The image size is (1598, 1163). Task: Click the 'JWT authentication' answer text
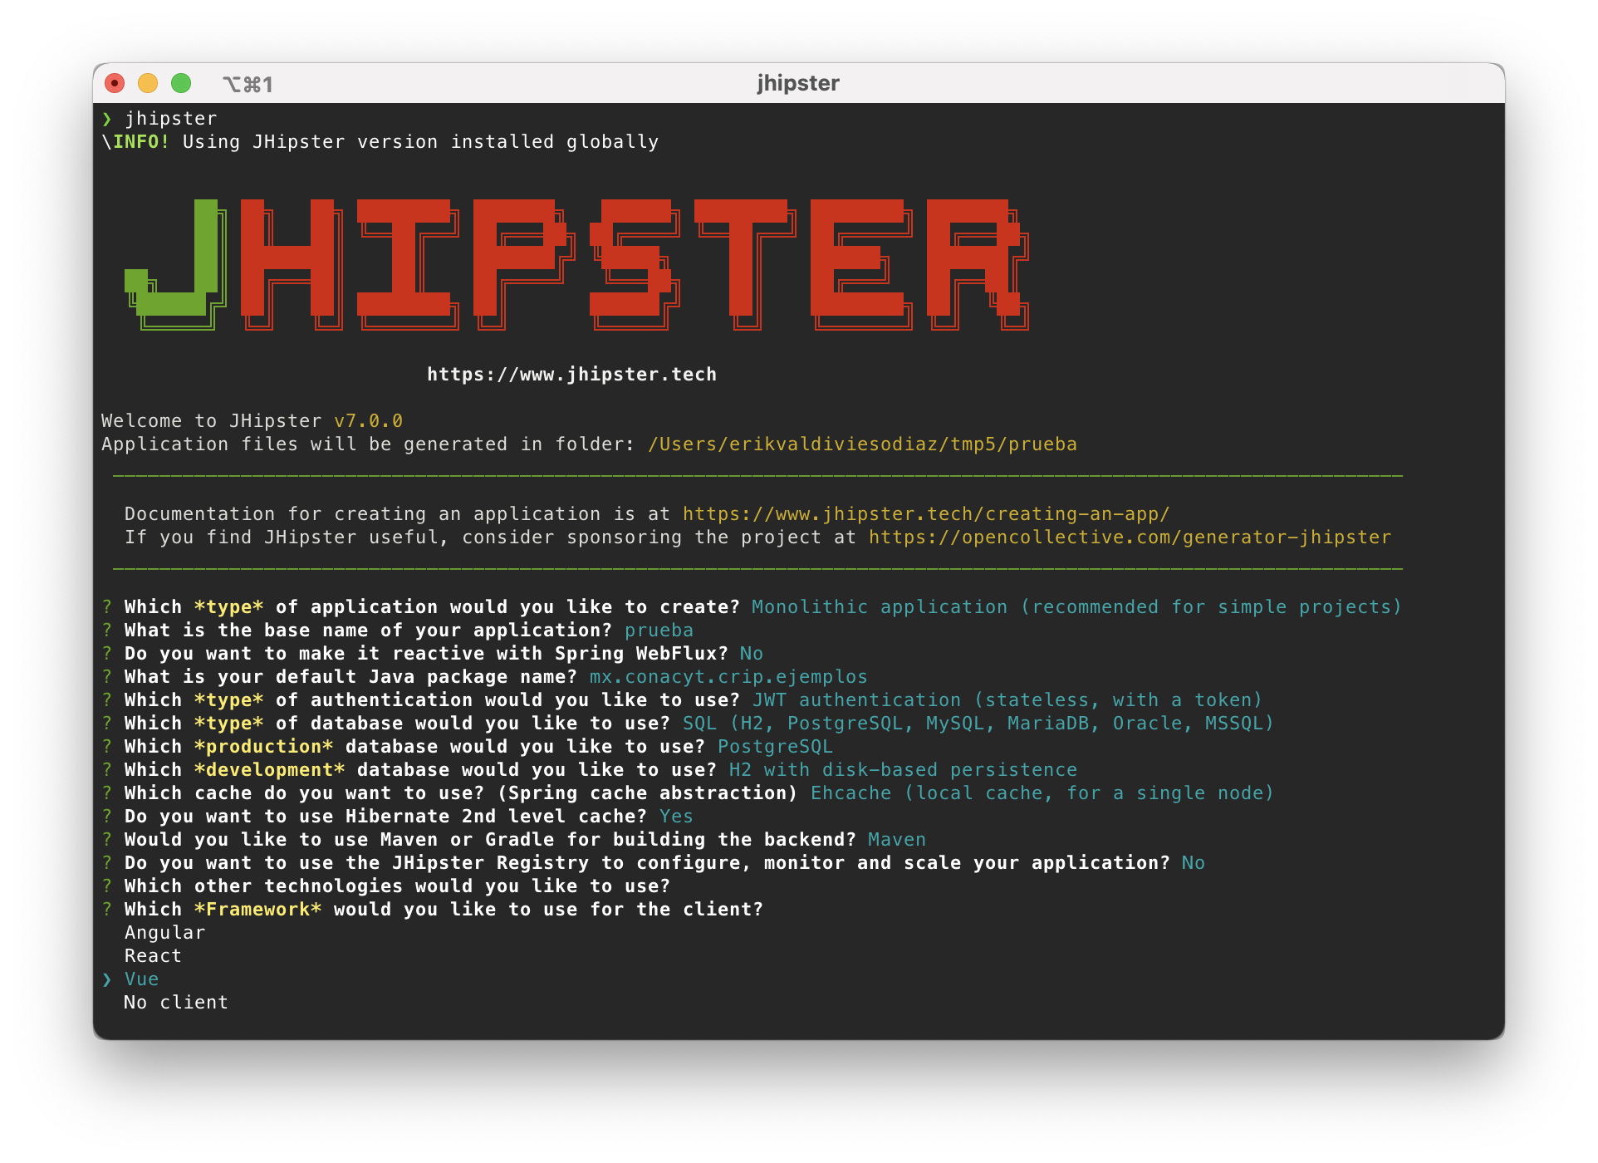coord(1007,700)
